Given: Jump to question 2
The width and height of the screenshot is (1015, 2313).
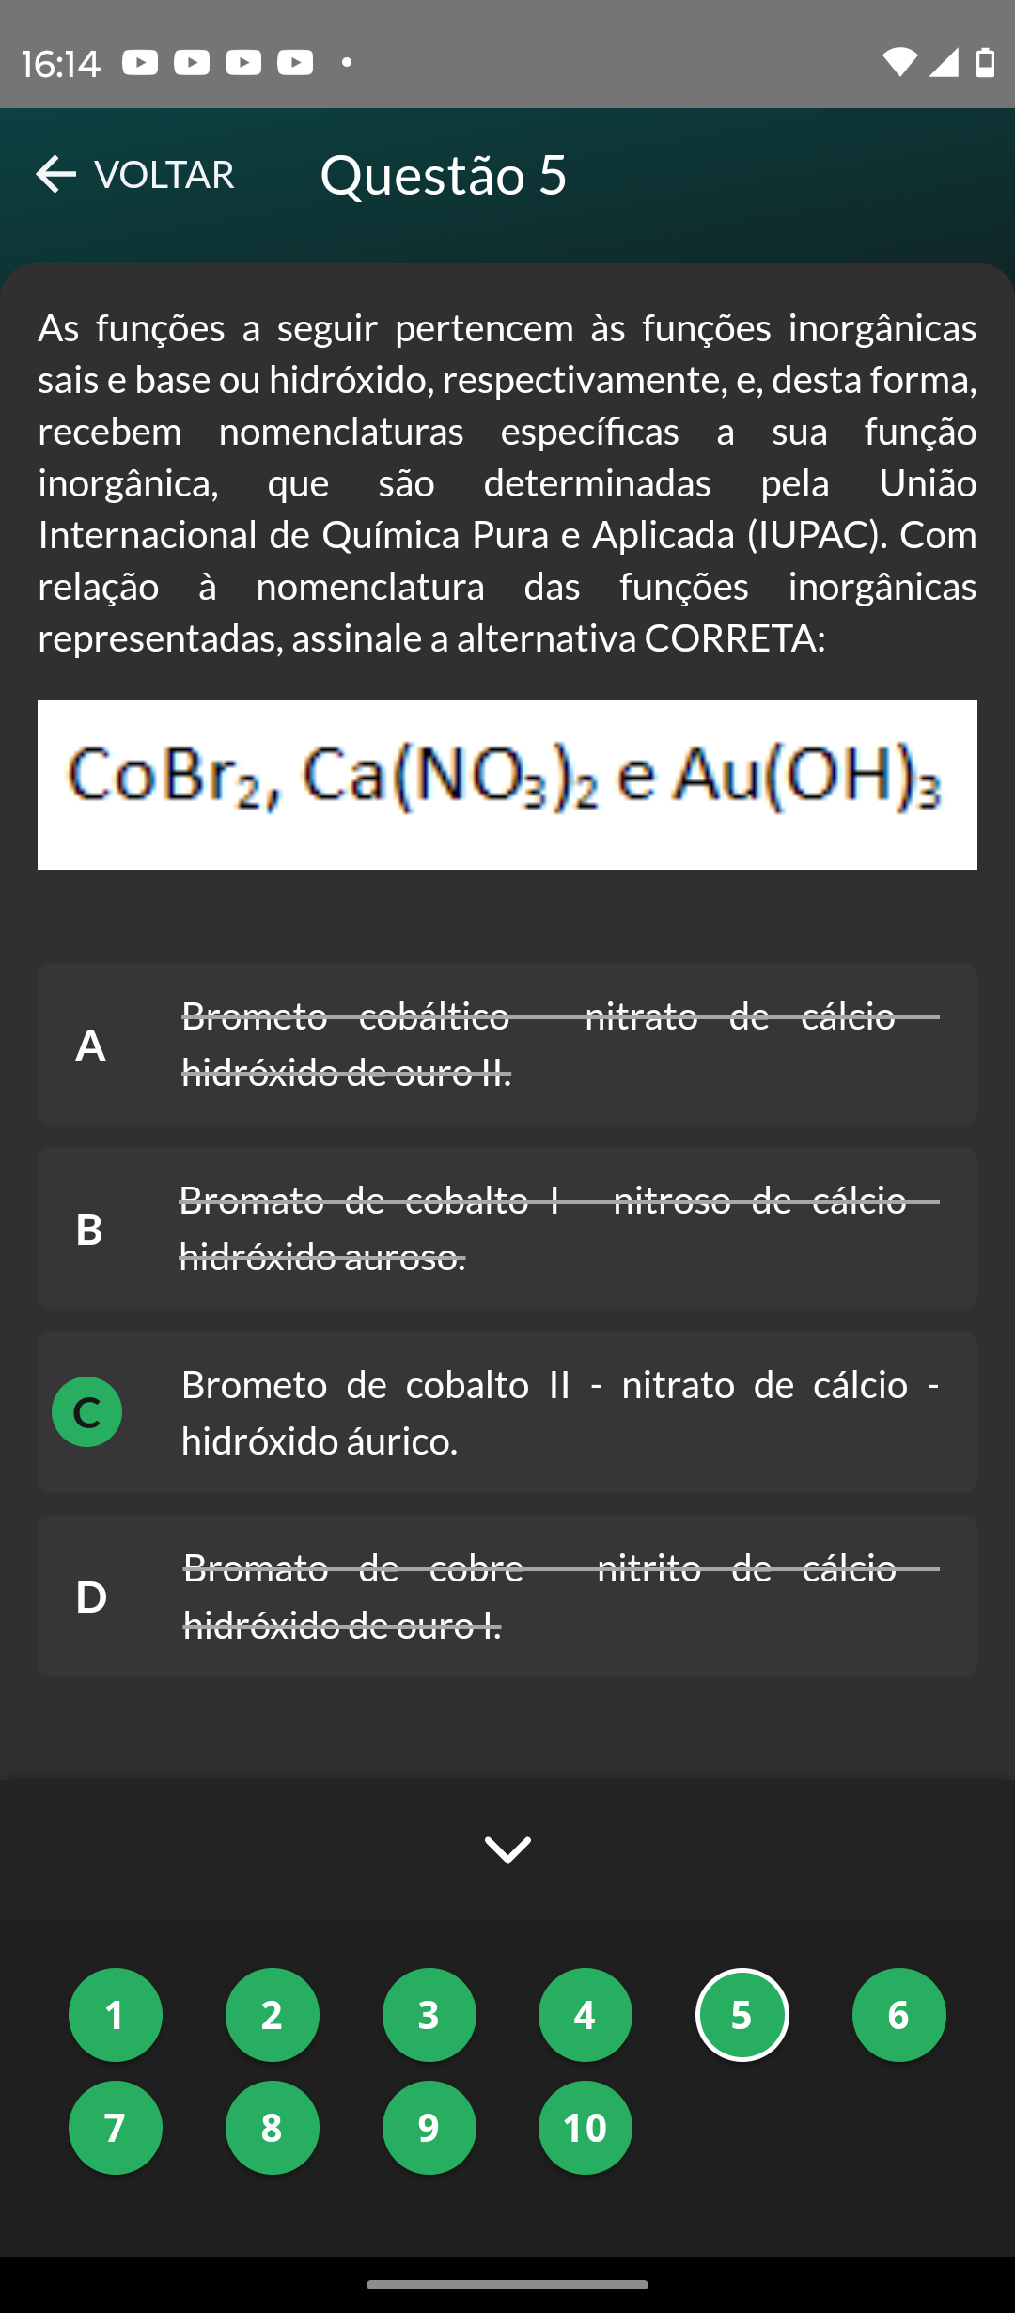Looking at the screenshot, I should pos(273,2015).
